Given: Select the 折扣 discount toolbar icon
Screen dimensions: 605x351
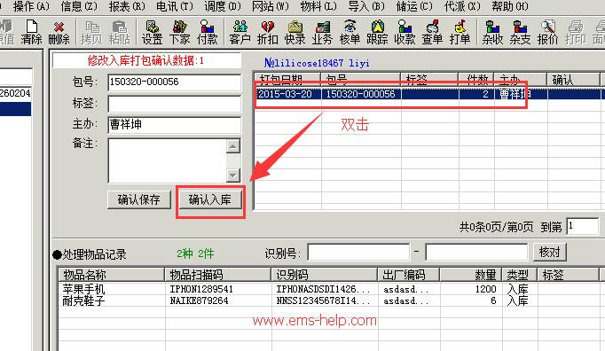Looking at the screenshot, I should (x=267, y=33).
